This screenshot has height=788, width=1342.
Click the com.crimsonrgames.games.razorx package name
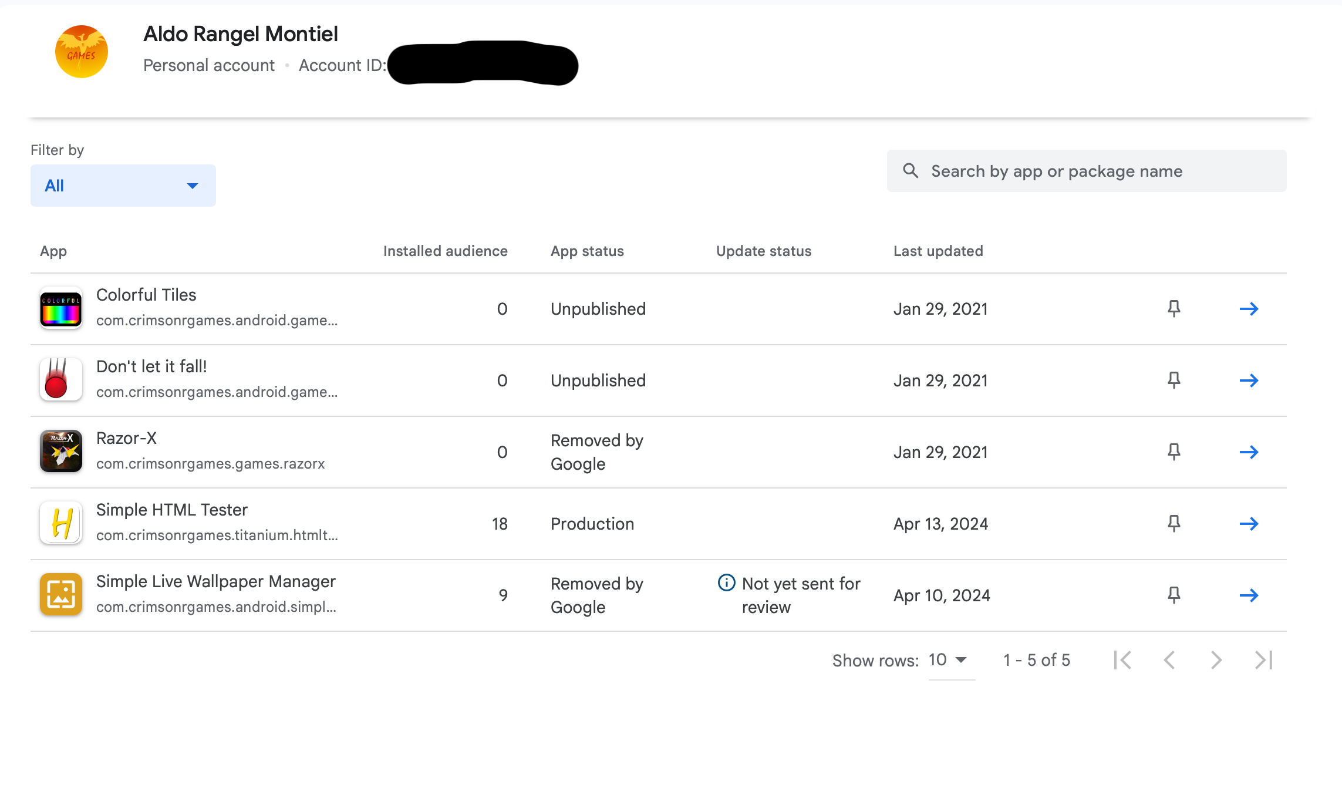pos(210,463)
